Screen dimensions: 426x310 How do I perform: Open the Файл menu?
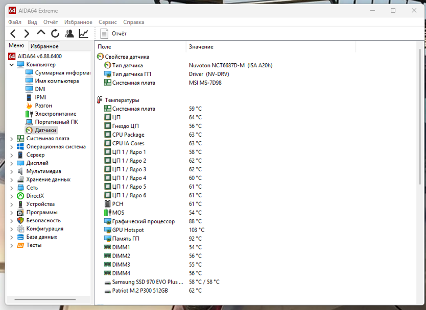pyautogui.click(x=15, y=22)
